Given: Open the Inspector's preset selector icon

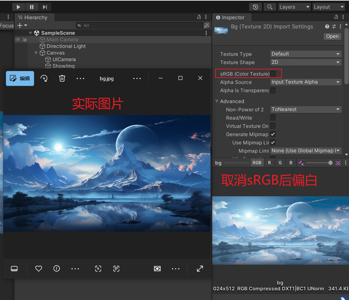Looking at the screenshot, I should tap(334, 26).
